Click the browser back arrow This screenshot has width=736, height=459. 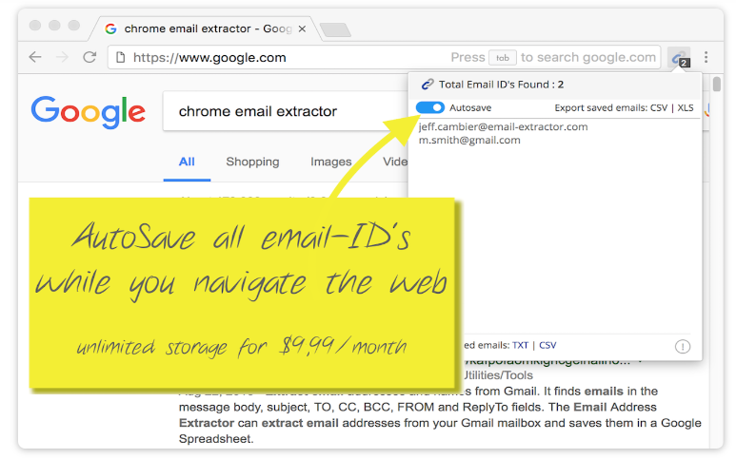click(35, 57)
